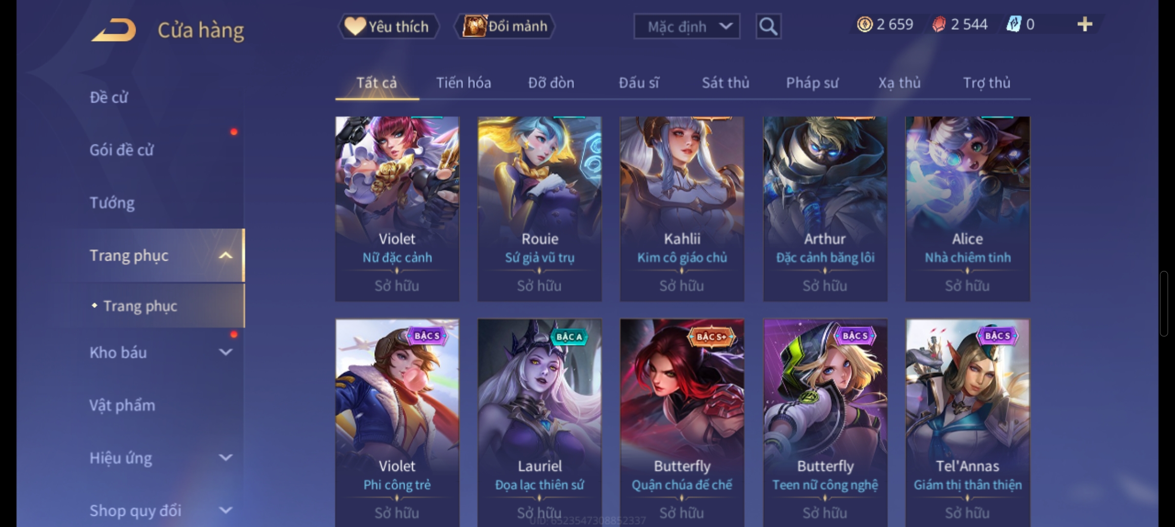
Task: Open the search magnifier icon
Action: click(768, 26)
